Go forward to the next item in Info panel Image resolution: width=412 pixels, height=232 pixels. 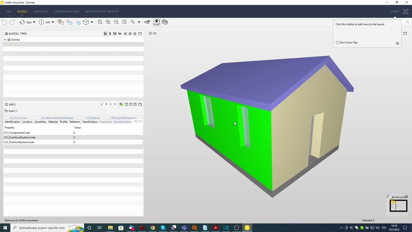point(110,104)
